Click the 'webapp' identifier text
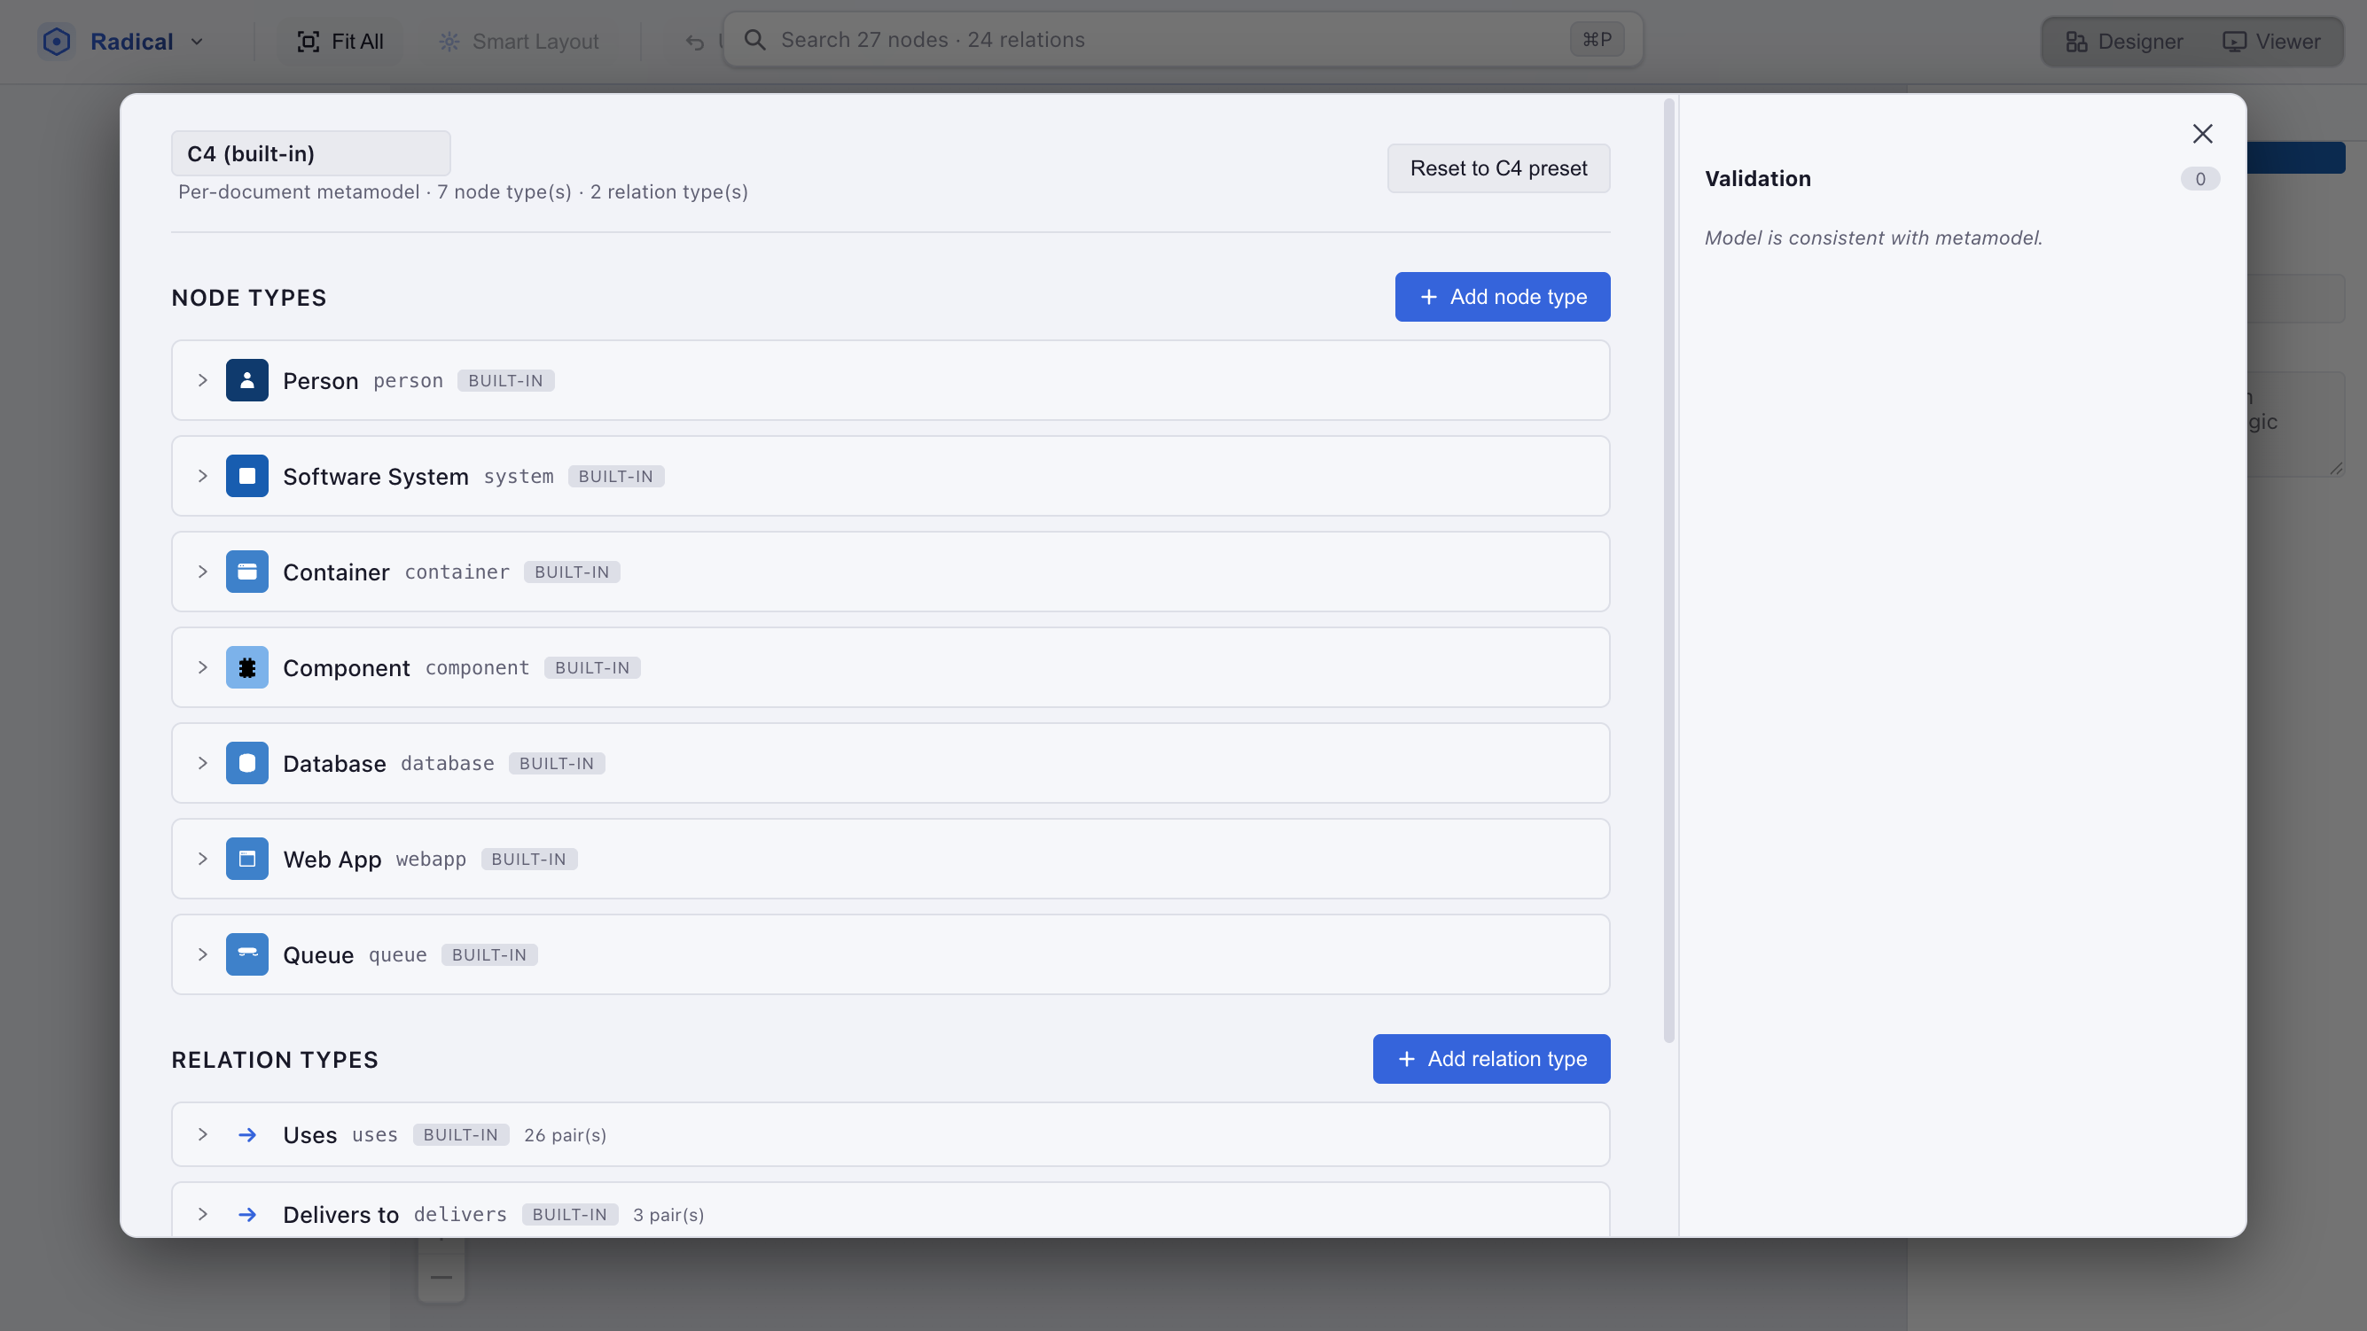 click(431, 859)
